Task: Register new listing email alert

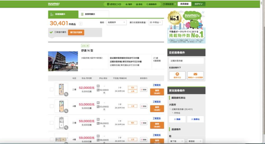Action: (x=195, y=76)
